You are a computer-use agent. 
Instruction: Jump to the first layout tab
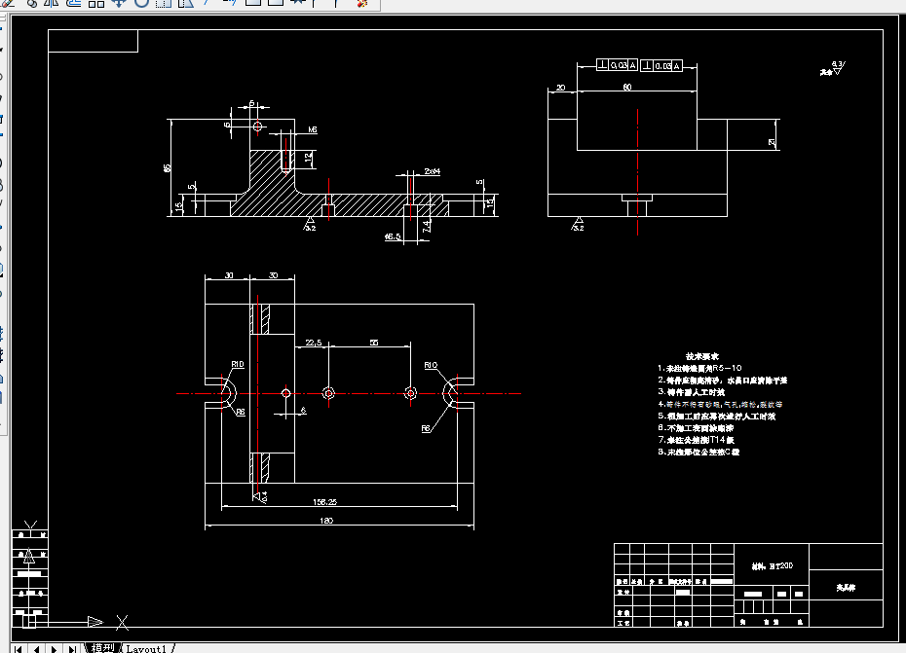click(18, 648)
